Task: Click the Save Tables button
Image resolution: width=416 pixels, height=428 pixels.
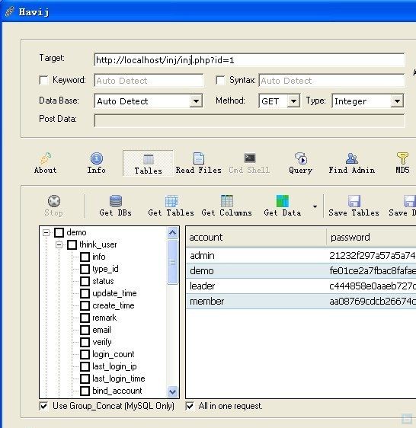Action: [x=354, y=206]
